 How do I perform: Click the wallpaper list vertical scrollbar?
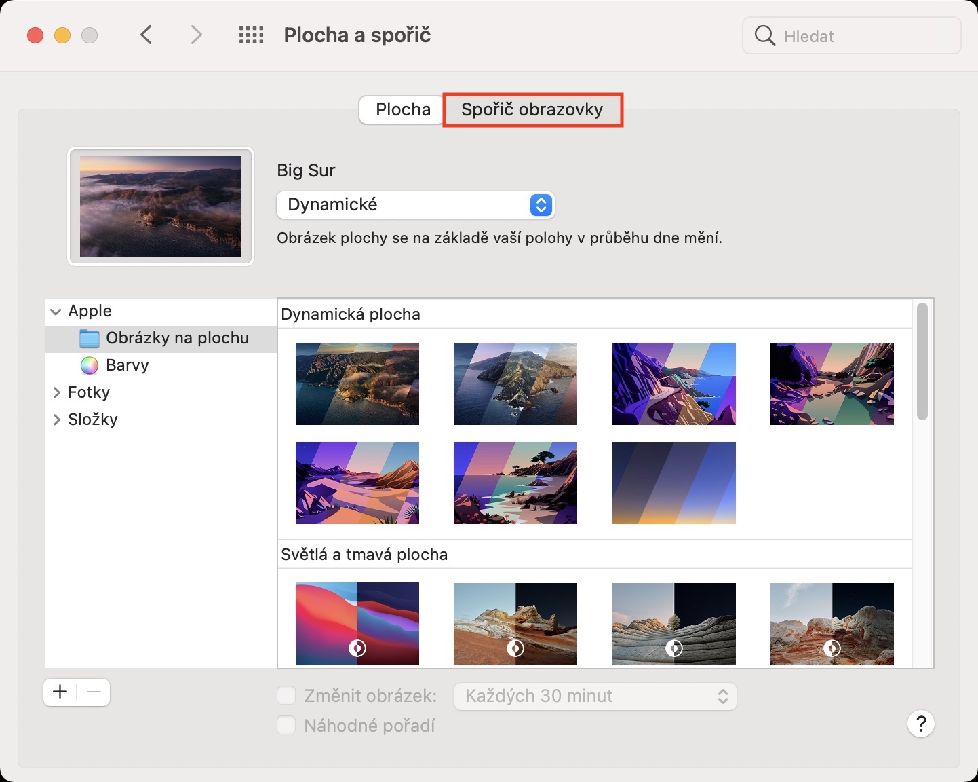922,362
